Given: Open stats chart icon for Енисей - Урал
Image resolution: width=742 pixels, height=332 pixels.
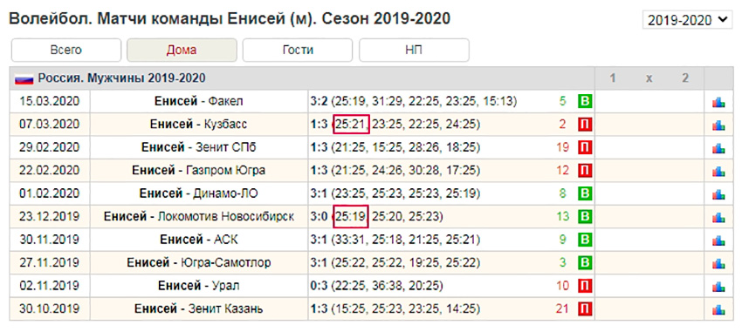Looking at the screenshot, I should pyautogui.click(x=718, y=286).
